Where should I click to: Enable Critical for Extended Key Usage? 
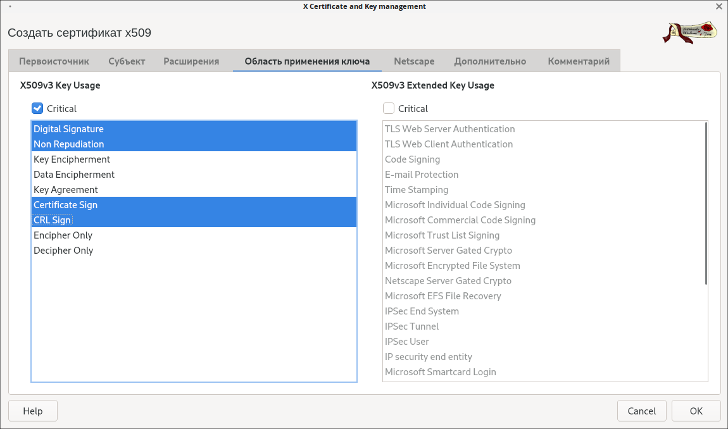tap(389, 108)
